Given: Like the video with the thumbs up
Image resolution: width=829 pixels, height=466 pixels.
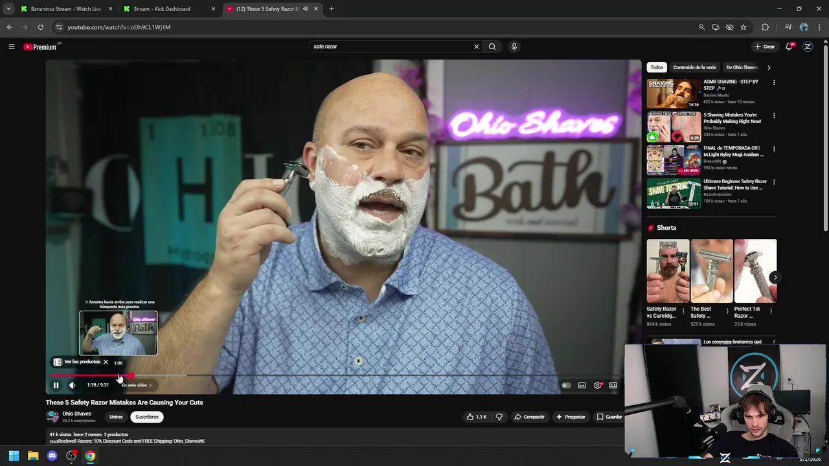Looking at the screenshot, I should (477, 417).
